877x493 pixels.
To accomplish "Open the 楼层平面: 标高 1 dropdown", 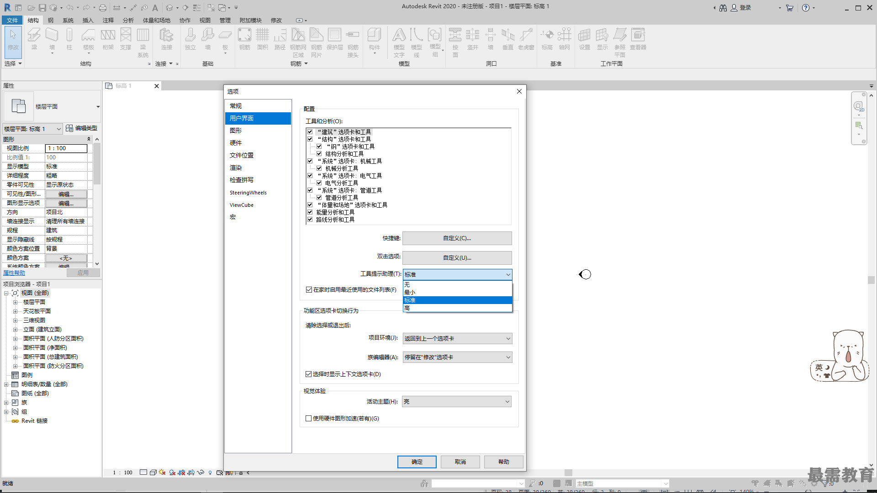I will [32, 129].
